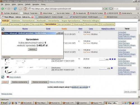Select the Obserwuję sub-tab

(x=78, y=24)
